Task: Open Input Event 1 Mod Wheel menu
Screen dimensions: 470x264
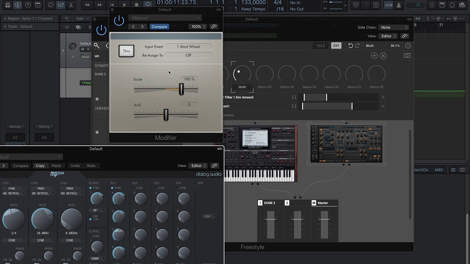Action: [188, 47]
